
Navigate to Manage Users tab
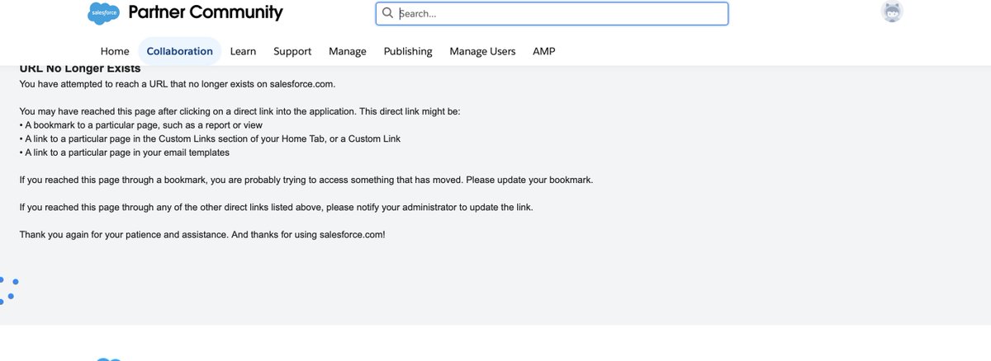tap(482, 51)
